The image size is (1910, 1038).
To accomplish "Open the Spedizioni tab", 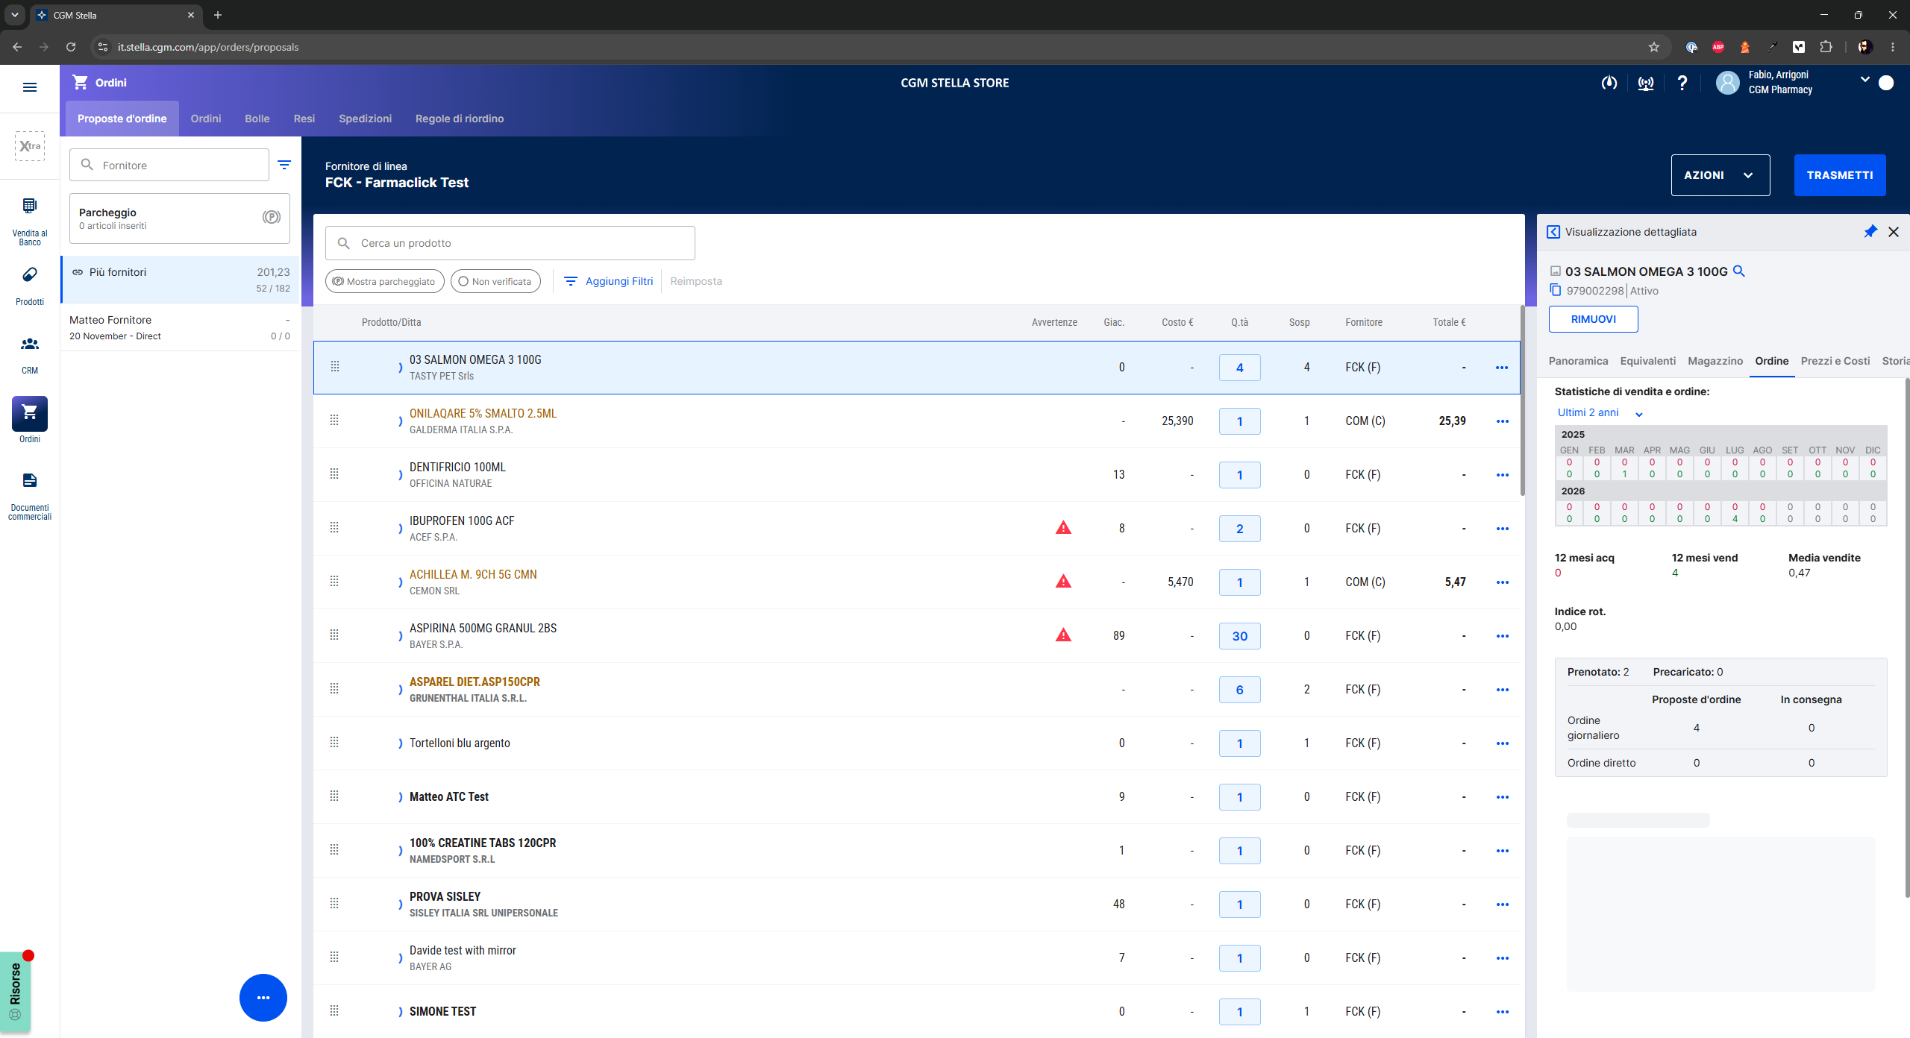I will tap(365, 119).
